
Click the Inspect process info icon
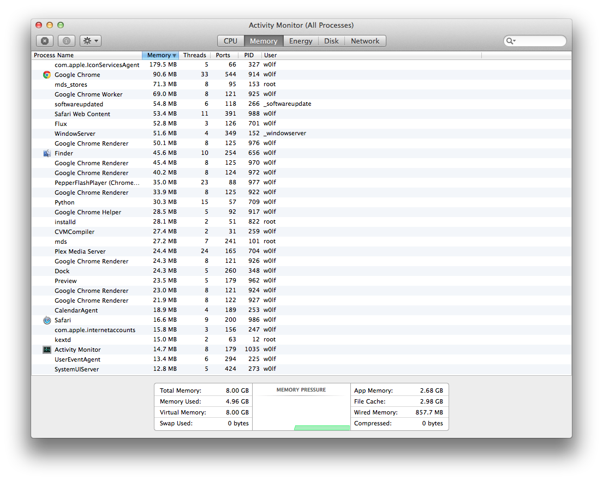(x=67, y=41)
